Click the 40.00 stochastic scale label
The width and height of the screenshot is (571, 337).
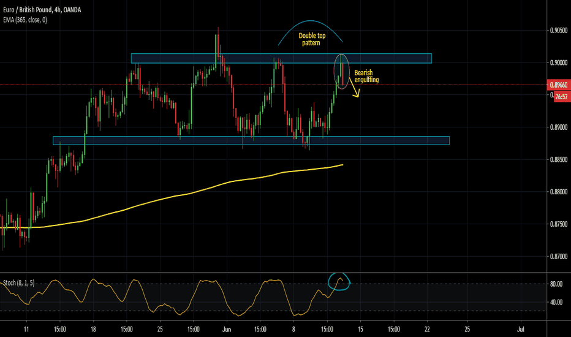point(556,302)
